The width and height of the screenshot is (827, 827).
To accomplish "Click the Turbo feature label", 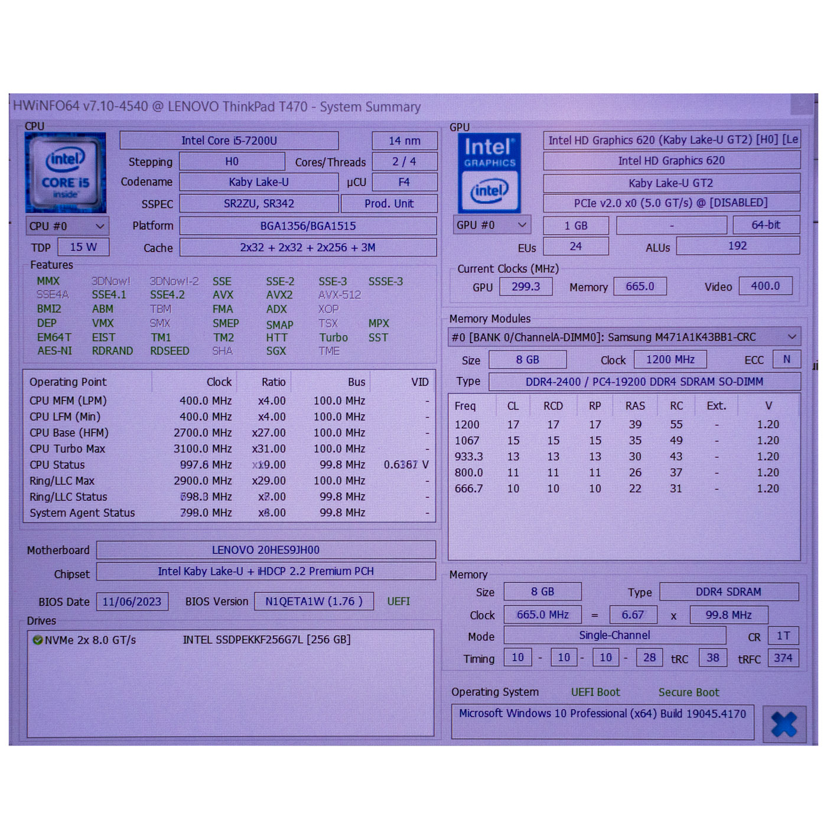I will click(x=334, y=337).
